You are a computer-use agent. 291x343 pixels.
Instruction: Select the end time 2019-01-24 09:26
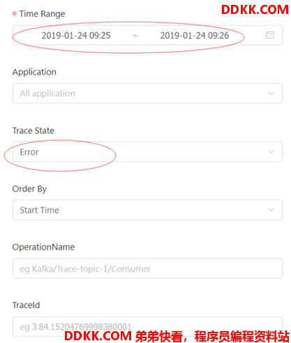195,36
